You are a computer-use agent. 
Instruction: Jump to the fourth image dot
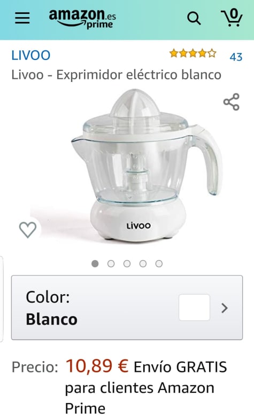(x=143, y=264)
